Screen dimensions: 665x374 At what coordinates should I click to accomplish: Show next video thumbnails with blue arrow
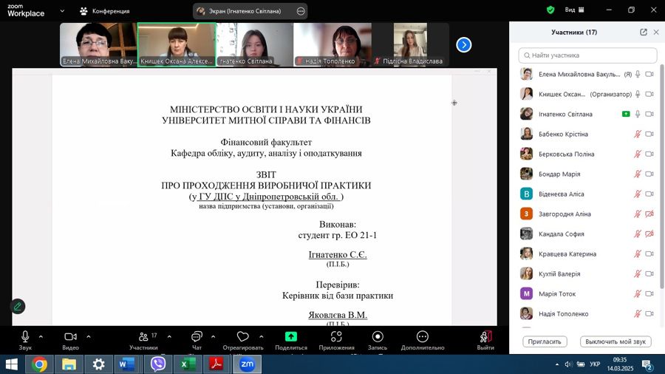(x=463, y=44)
